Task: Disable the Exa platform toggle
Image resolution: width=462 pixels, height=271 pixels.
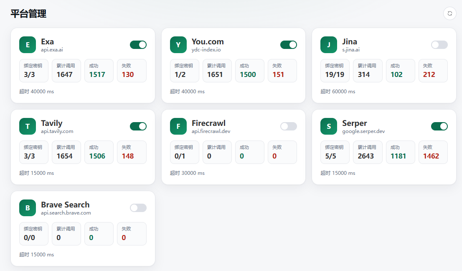Action: click(138, 45)
